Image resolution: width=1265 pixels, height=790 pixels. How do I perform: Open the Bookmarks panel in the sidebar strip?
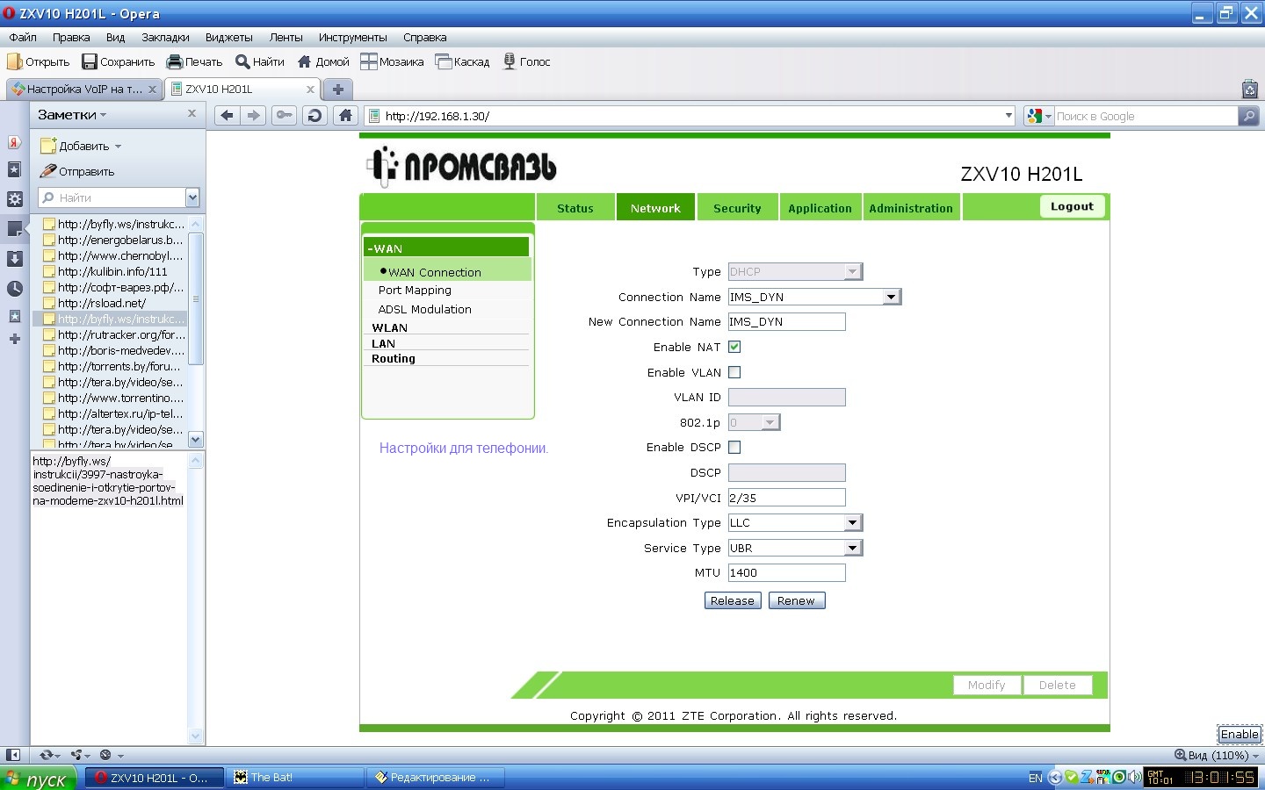tap(14, 170)
